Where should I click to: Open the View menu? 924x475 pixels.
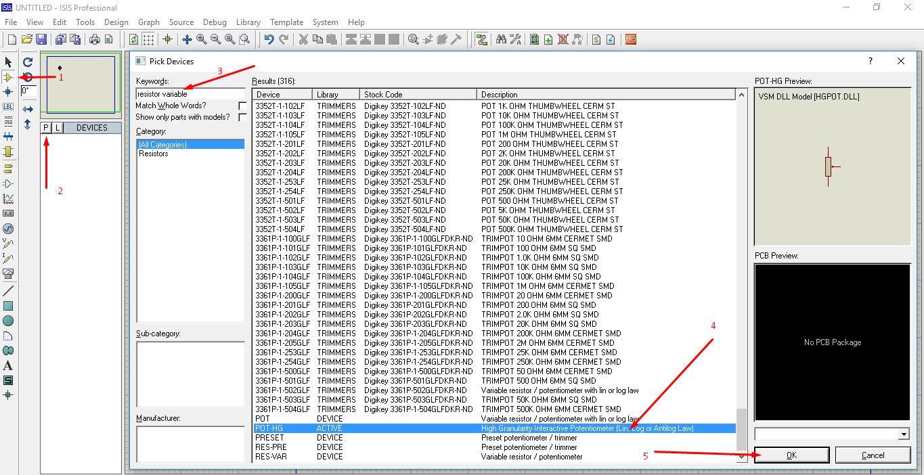tap(35, 22)
